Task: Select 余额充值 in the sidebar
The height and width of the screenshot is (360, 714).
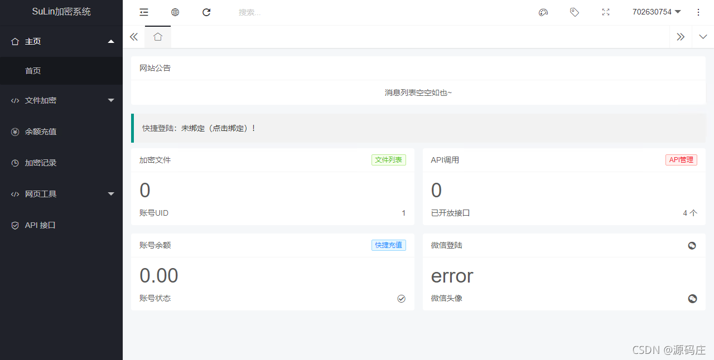Action: point(61,132)
